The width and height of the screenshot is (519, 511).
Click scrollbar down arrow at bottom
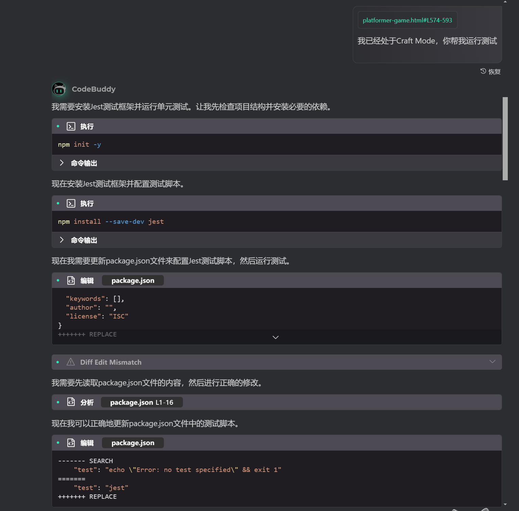[505, 505]
